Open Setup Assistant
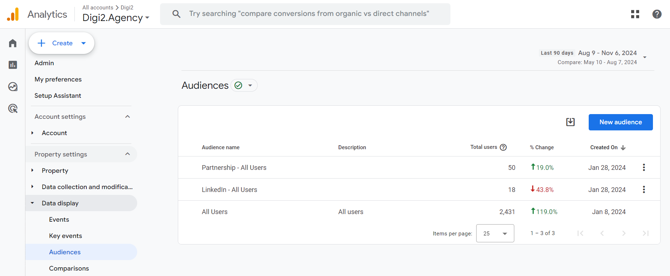 click(58, 96)
